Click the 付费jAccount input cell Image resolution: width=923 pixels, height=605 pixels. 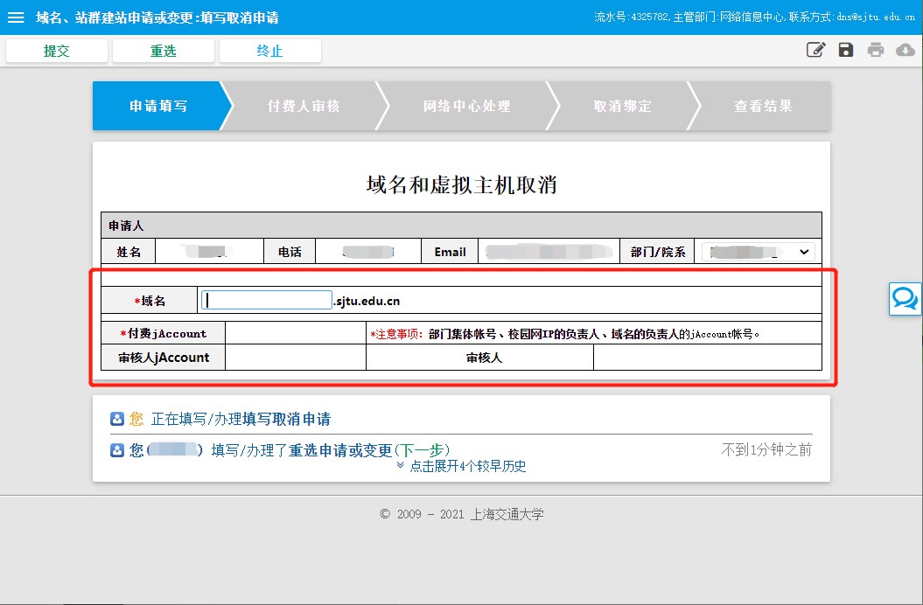coord(296,333)
